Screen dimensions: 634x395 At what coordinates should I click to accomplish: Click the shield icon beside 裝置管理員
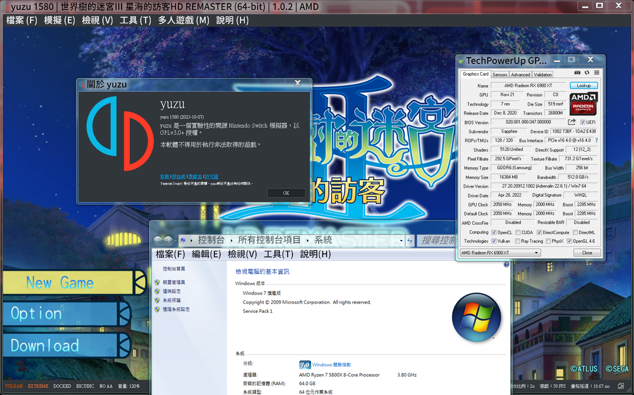coord(157,282)
